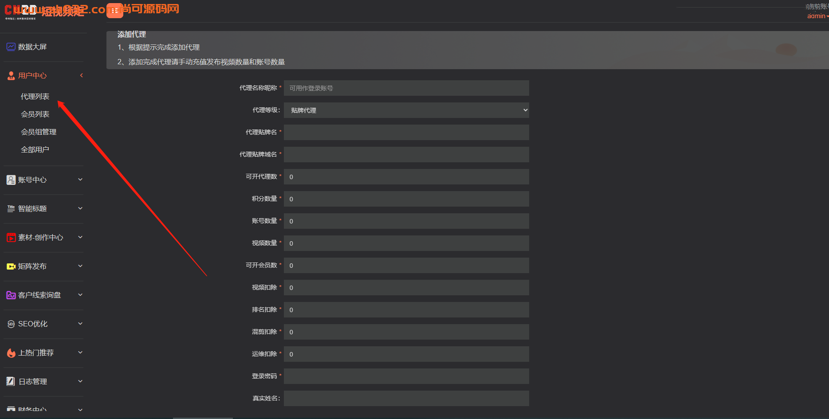This screenshot has height=419, width=829.
Task: Click the 运维扣除 field
Action: tap(406, 354)
